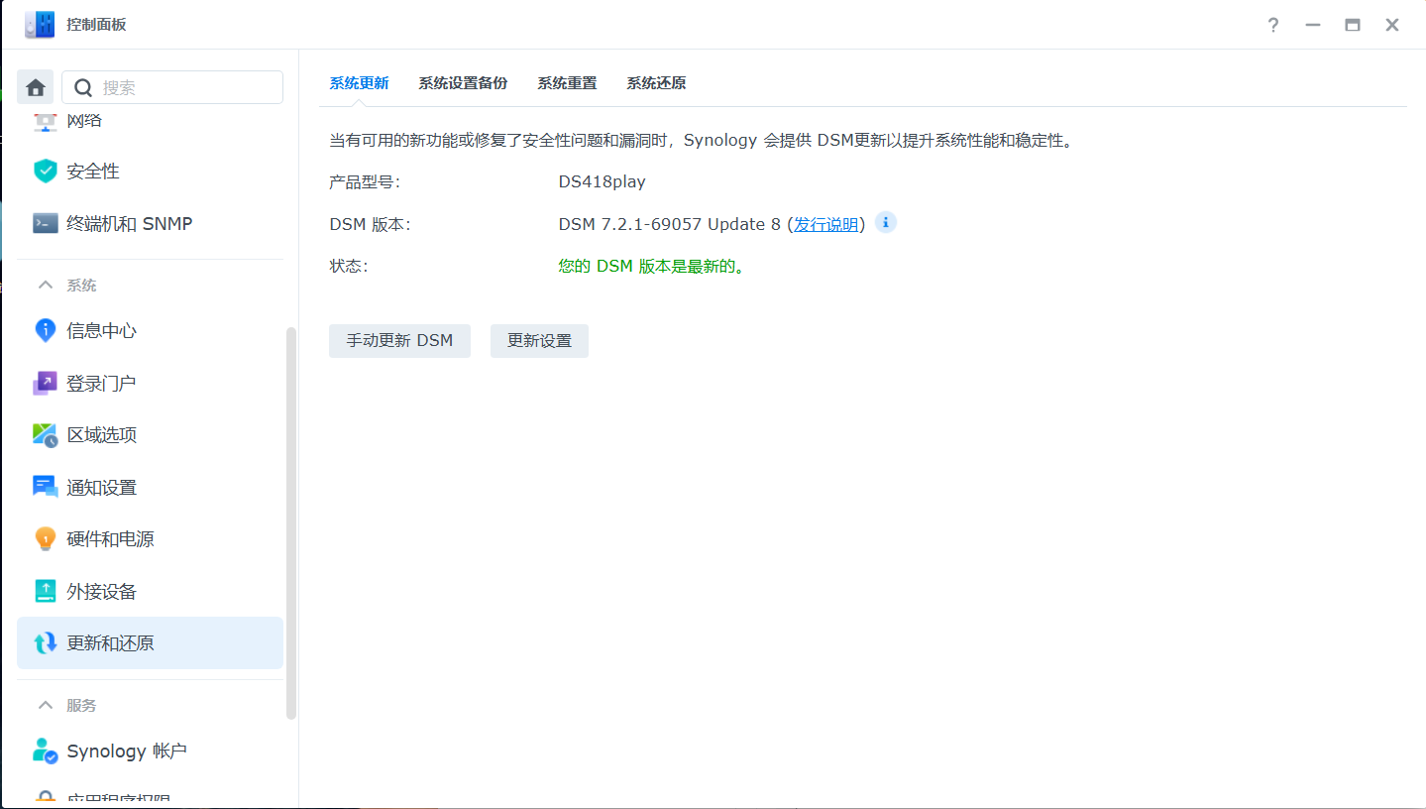1426x809 pixels.
Task: Open Synology 帐户 account icon
Action: (x=46, y=751)
